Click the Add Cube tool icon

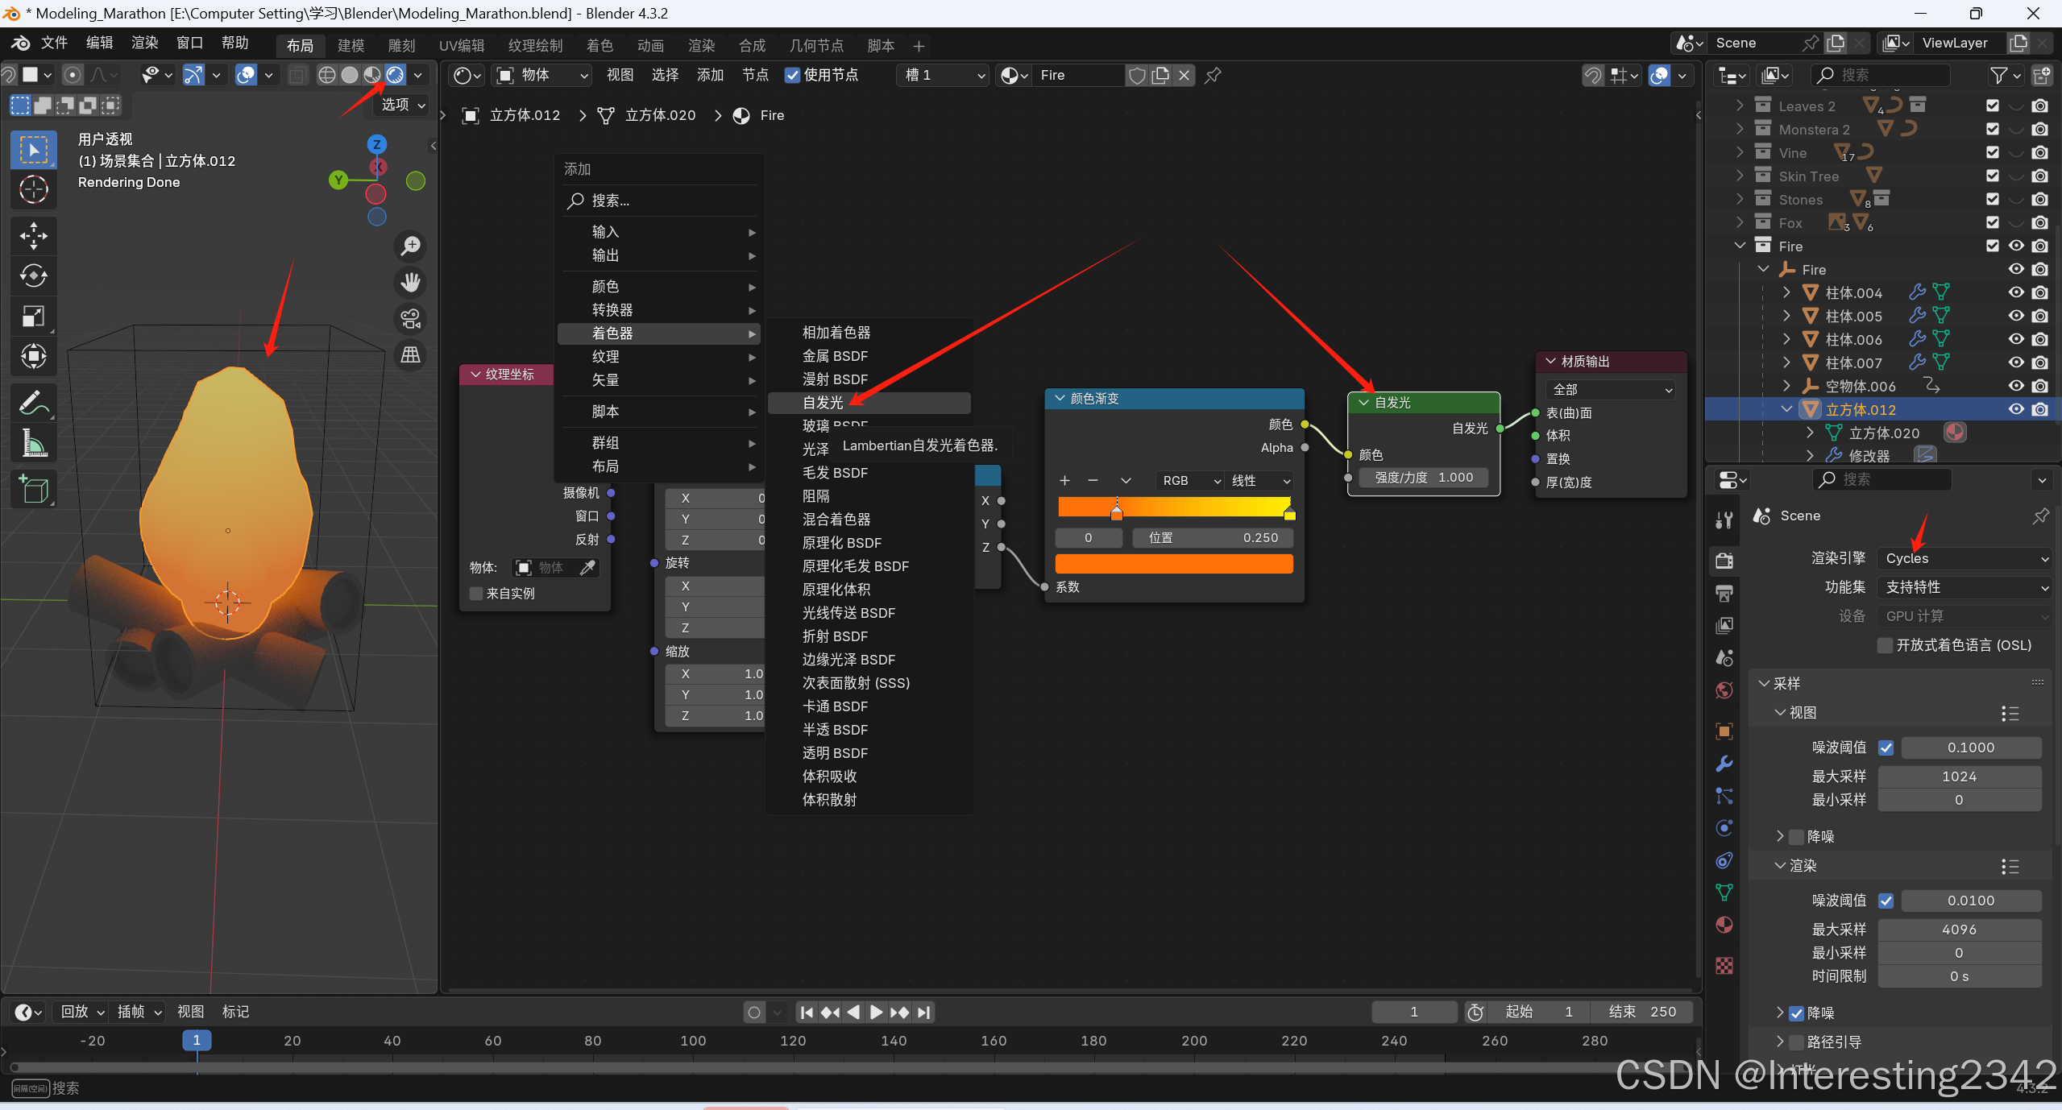33,488
